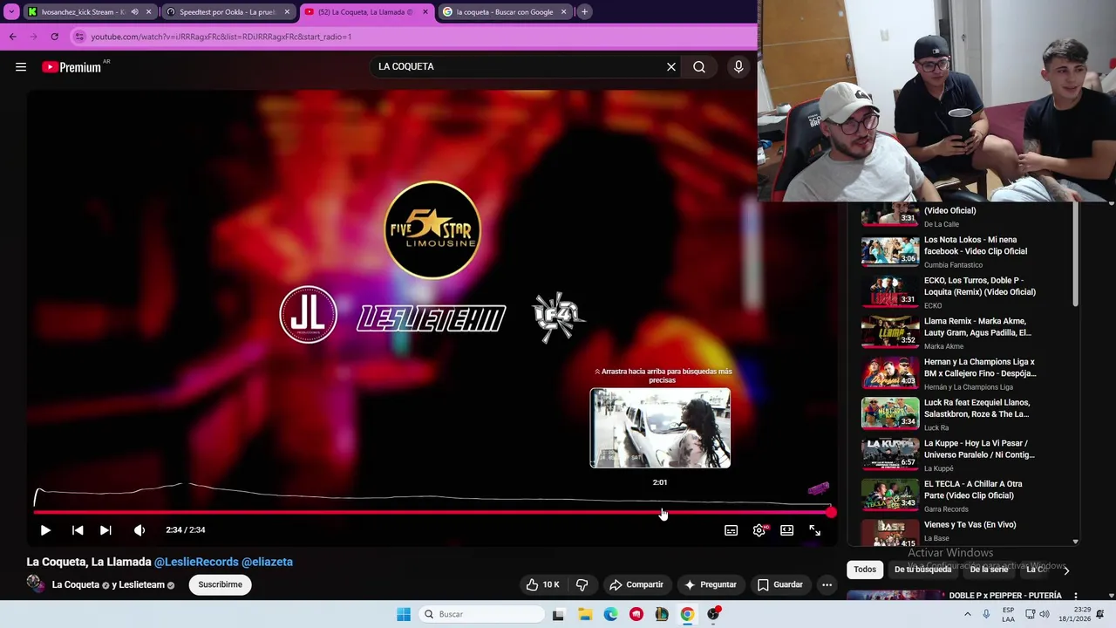Save the video with Guardar
The height and width of the screenshot is (628, 1116).
(x=780, y=584)
